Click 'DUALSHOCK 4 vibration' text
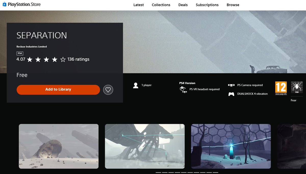 click(x=252, y=94)
